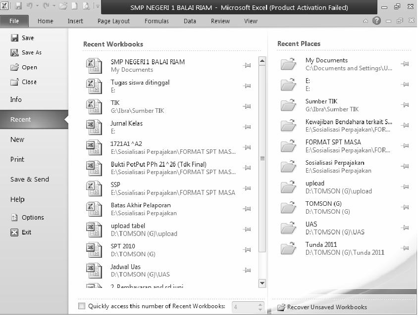Click recent workbooks scrollbar down arrow
Image resolution: width=418 pixels, height=325 pixels.
point(262,283)
